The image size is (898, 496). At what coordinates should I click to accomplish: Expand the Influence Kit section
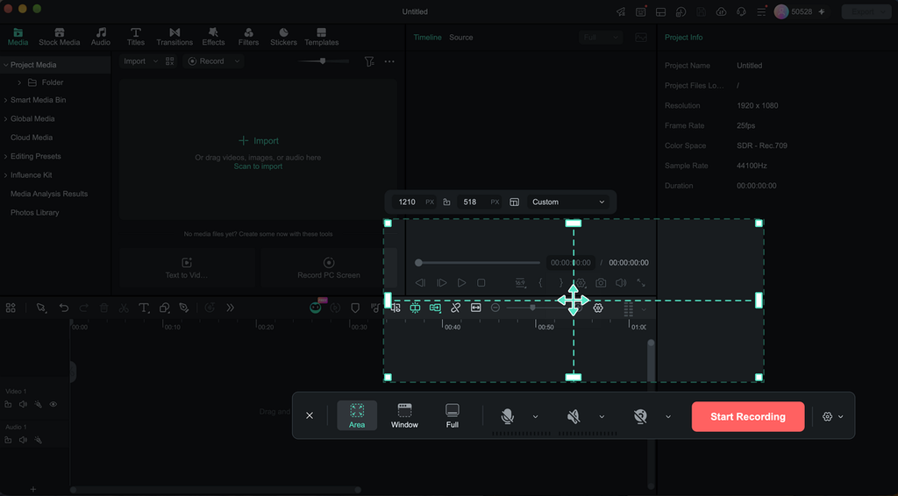click(5, 175)
